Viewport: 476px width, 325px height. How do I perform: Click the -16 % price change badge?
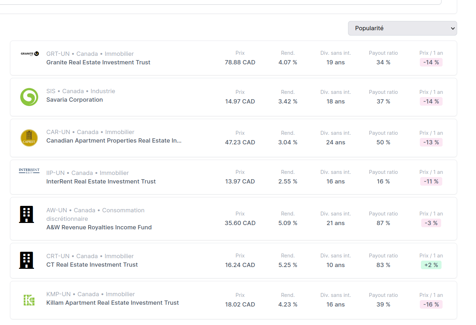pyautogui.click(x=431, y=304)
